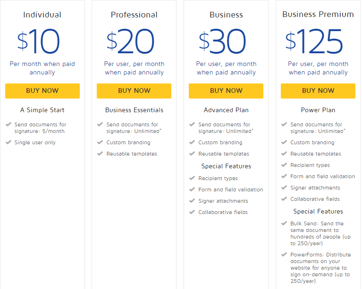
Task: Click the Power Plan subtitle
Action: (318, 110)
